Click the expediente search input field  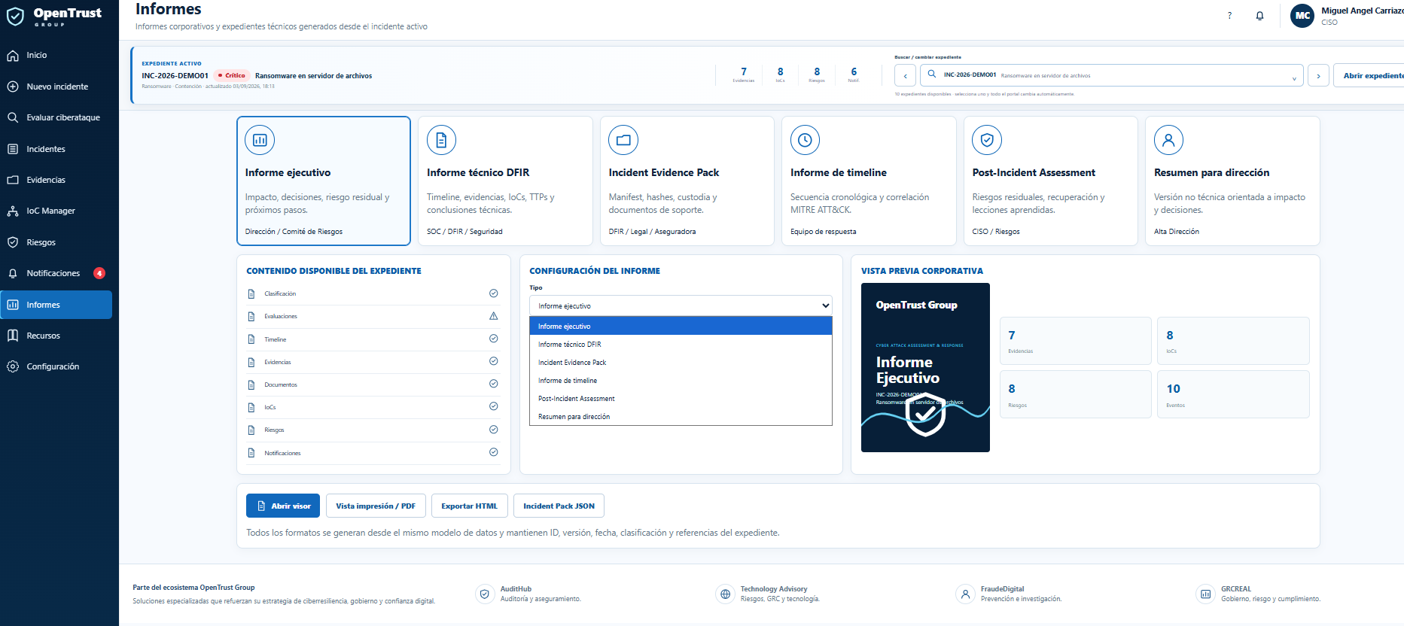tap(1111, 75)
